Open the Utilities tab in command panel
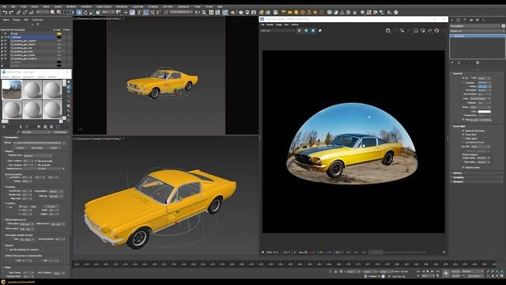The image size is (506, 285). tap(484, 20)
